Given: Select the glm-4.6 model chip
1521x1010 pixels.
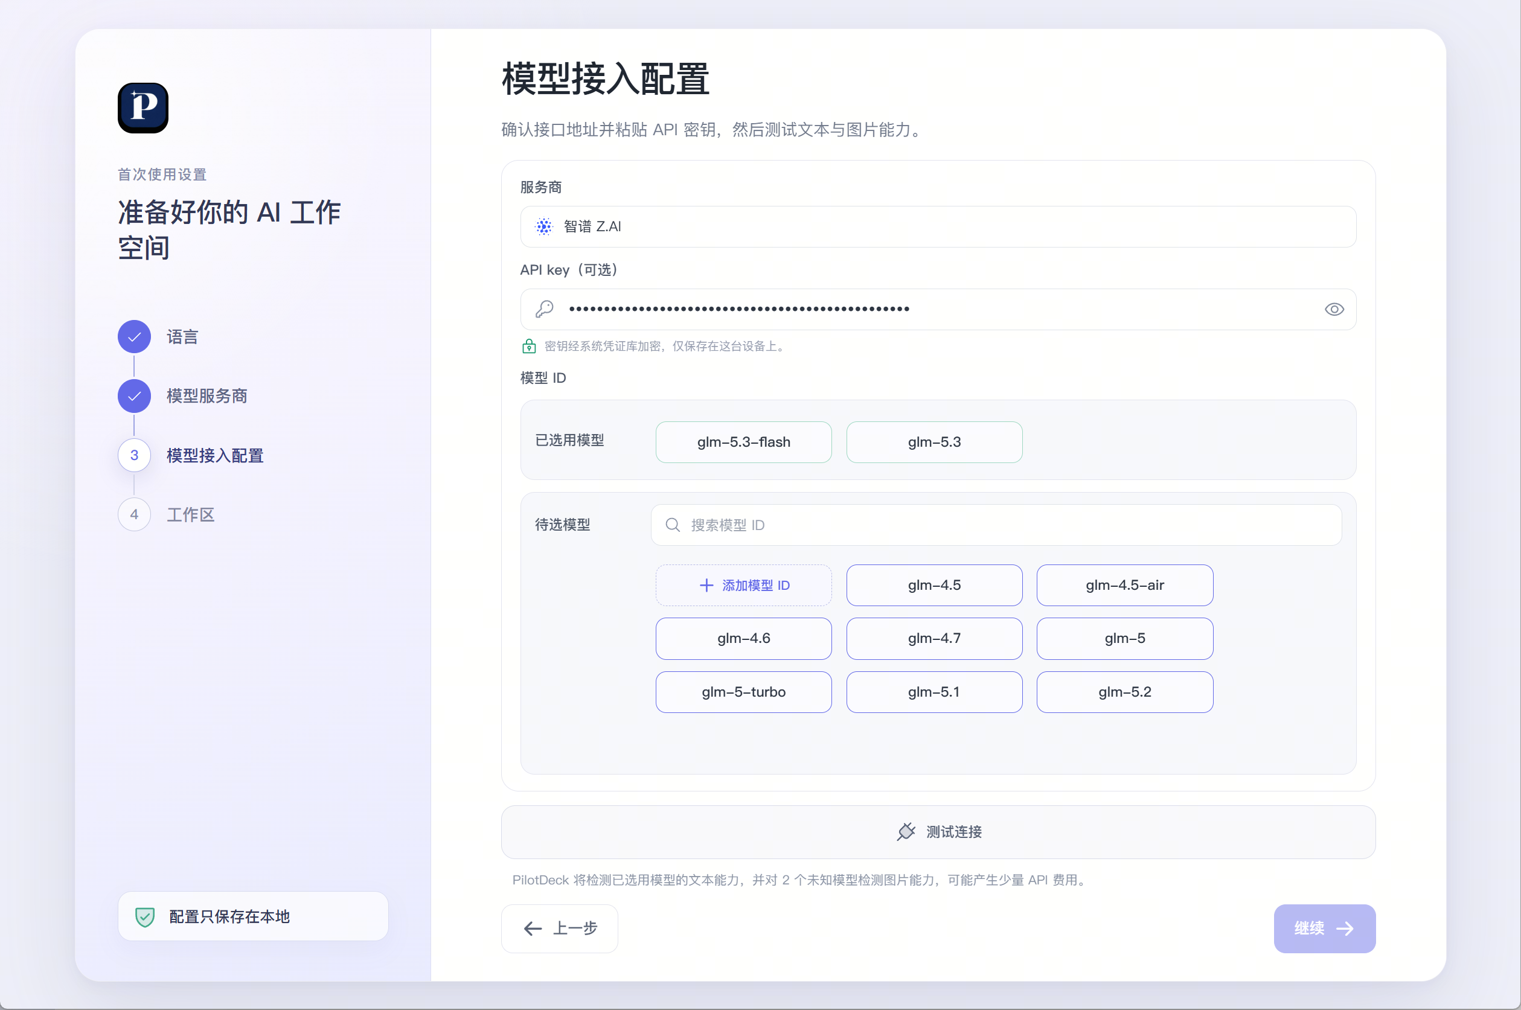Looking at the screenshot, I should [x=743, y=639].
